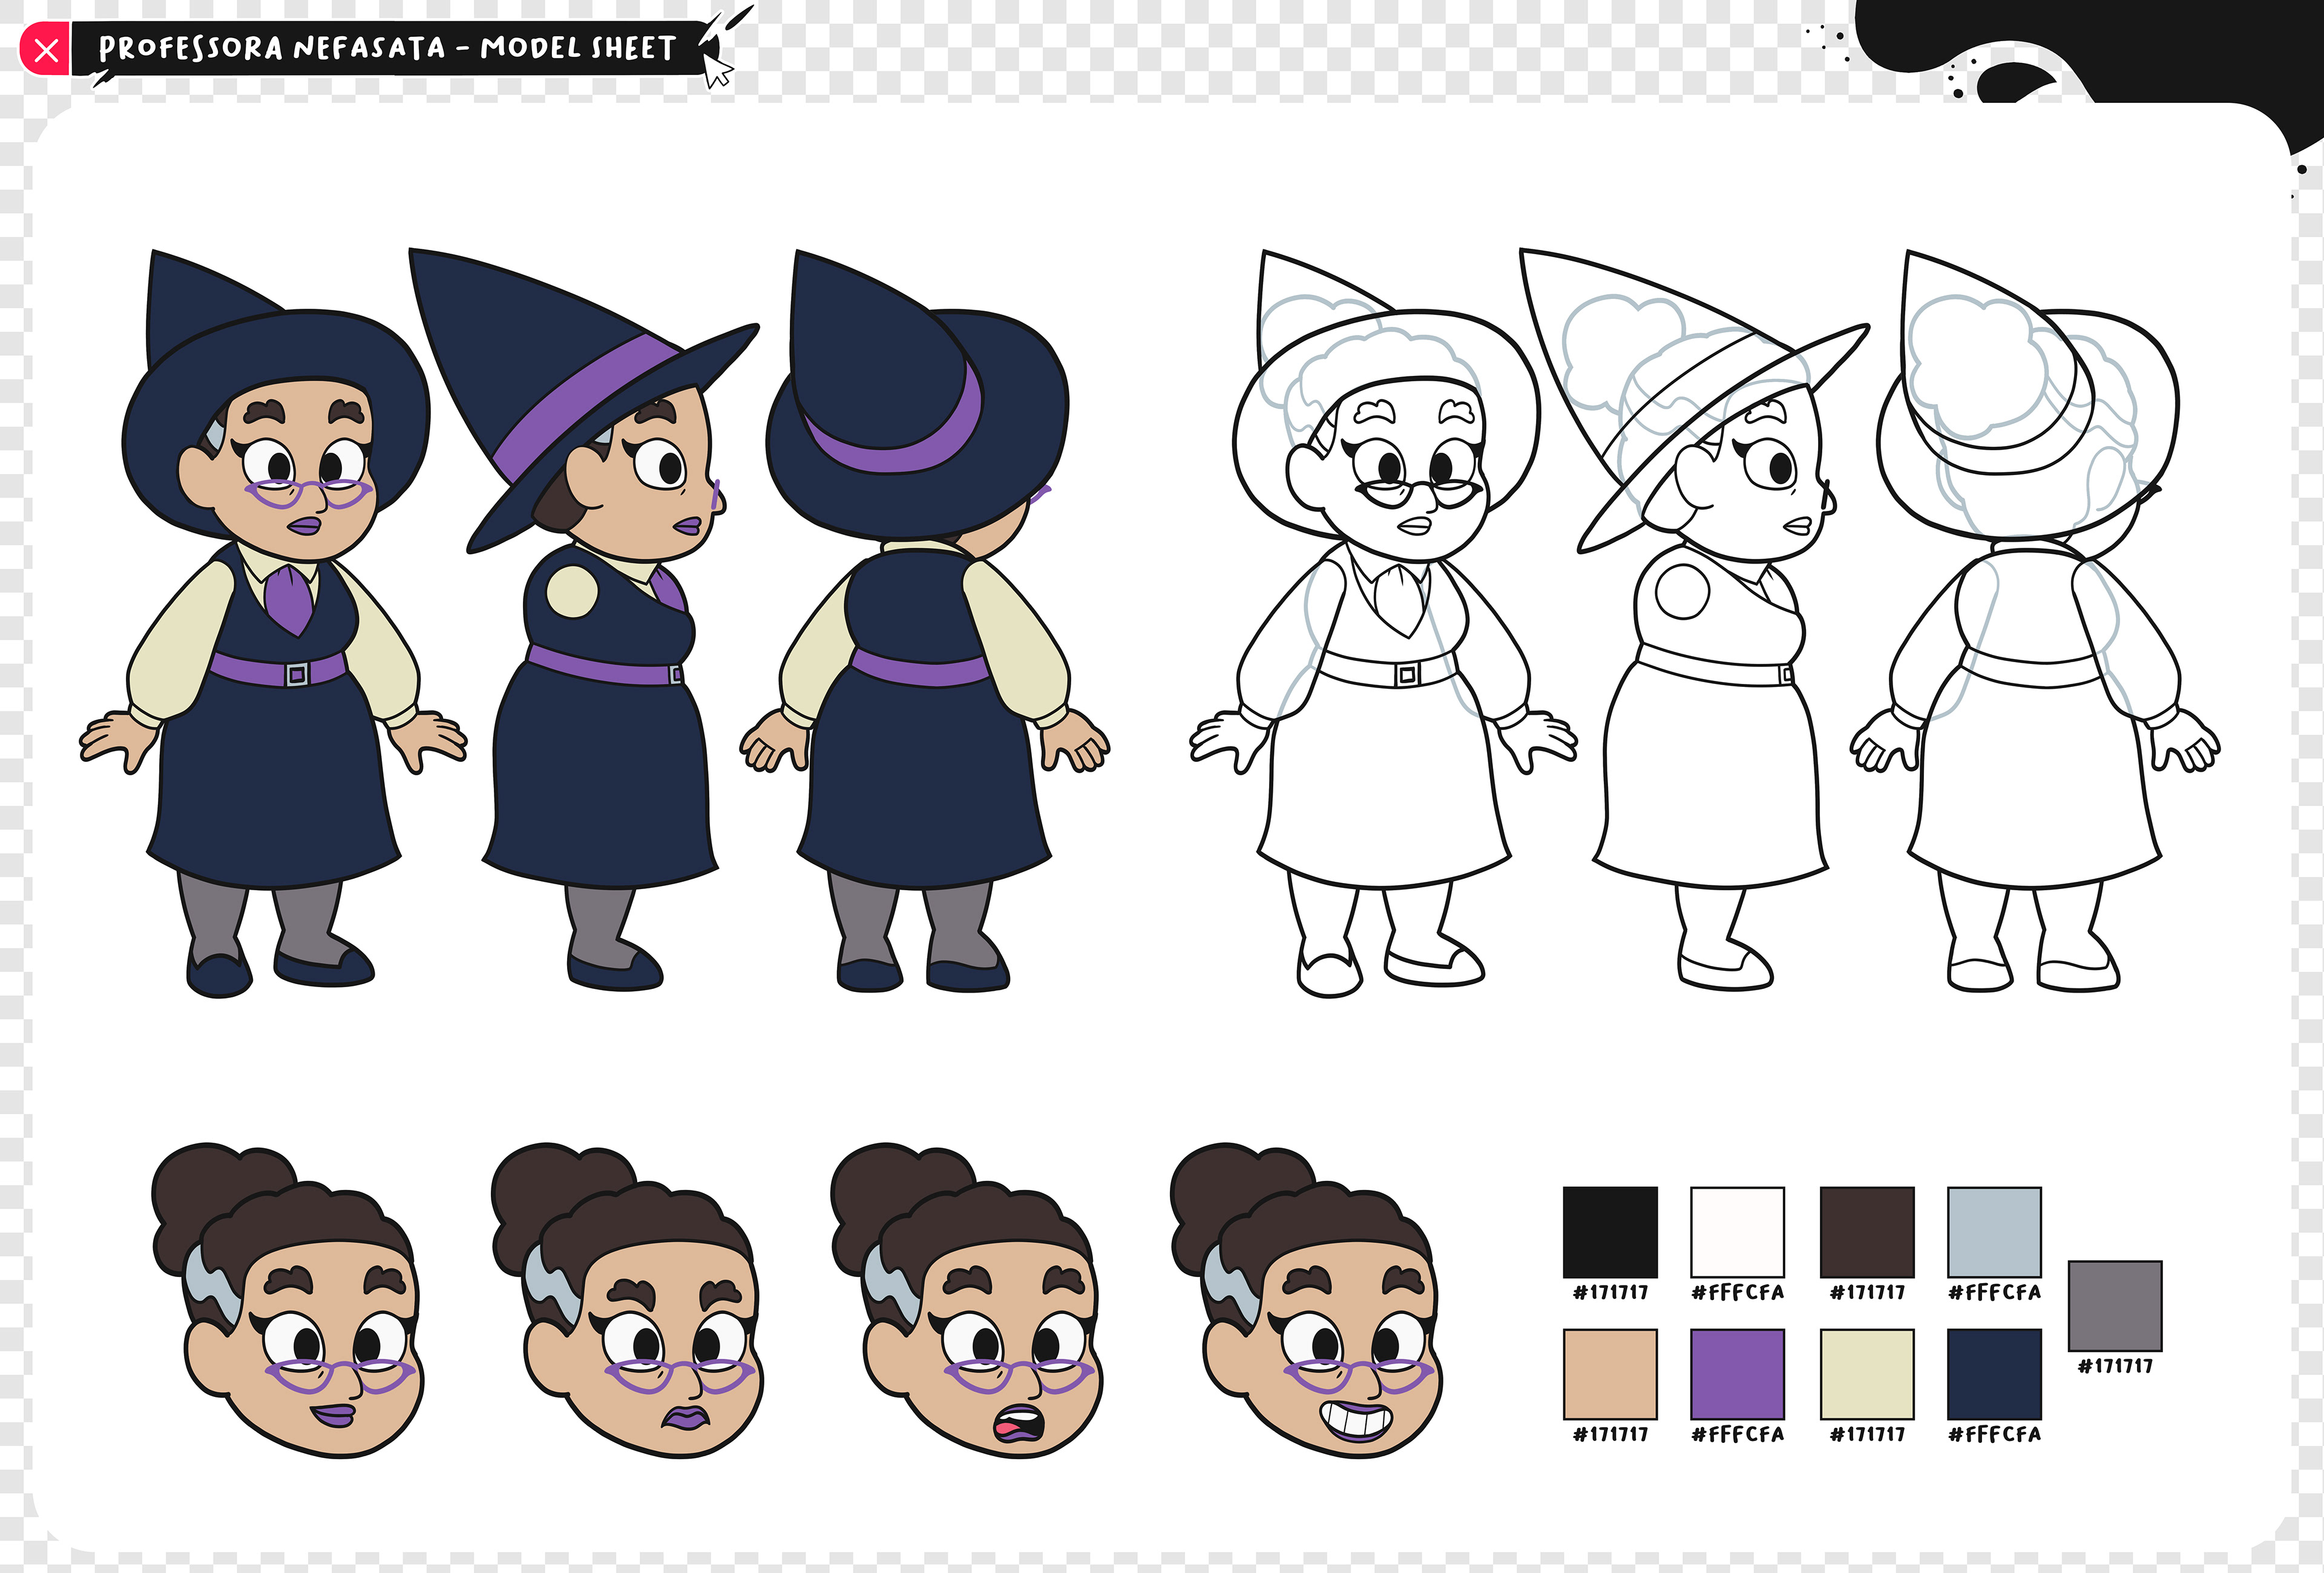Select the dark brown hair color swatch
Image resolution: width=2324 pixels, height=1573 pixels.
[x=1867, y=1232]
